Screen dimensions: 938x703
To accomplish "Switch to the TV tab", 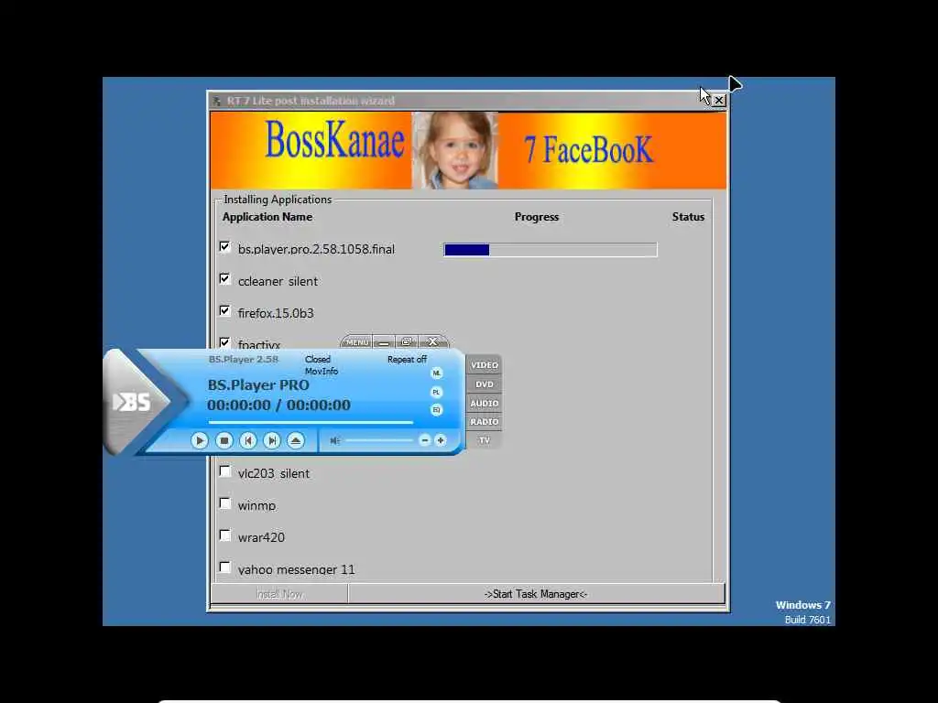I will [484, 440].
